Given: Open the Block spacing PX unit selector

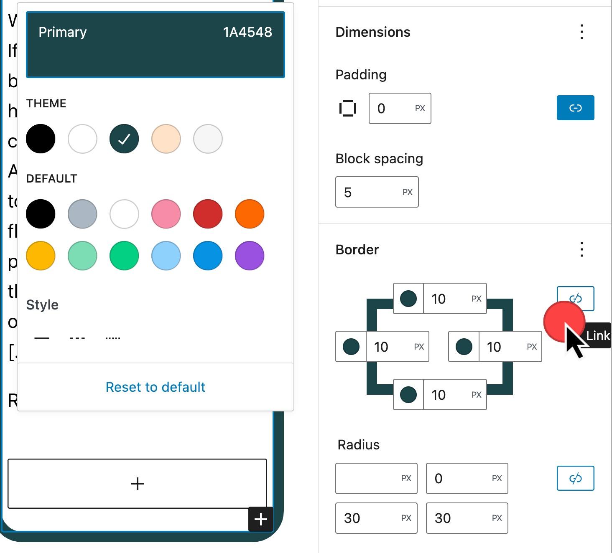Looking at the screenshot, I should click(407, 193).
